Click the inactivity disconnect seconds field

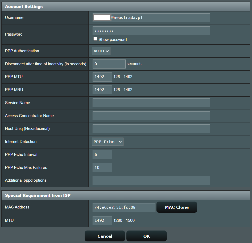(109, 64)
